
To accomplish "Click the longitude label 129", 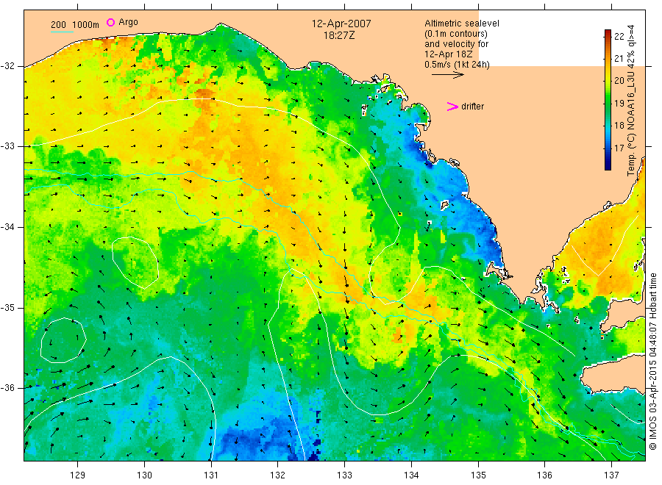I will tap(78, 475).
